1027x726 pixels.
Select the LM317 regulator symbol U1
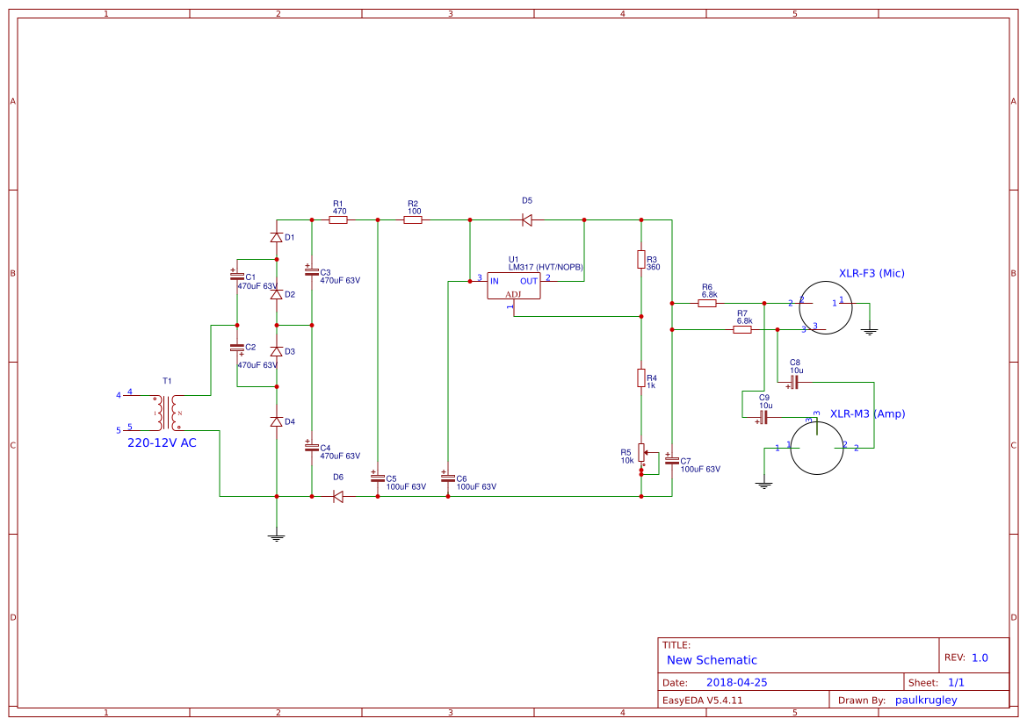point(515,284)
